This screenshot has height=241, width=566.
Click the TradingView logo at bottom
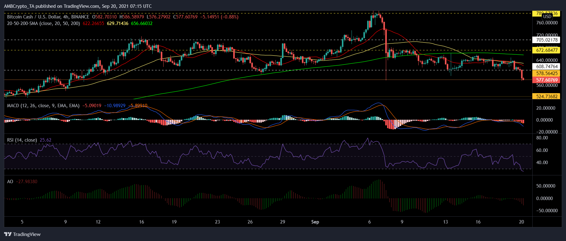point(22,234)
